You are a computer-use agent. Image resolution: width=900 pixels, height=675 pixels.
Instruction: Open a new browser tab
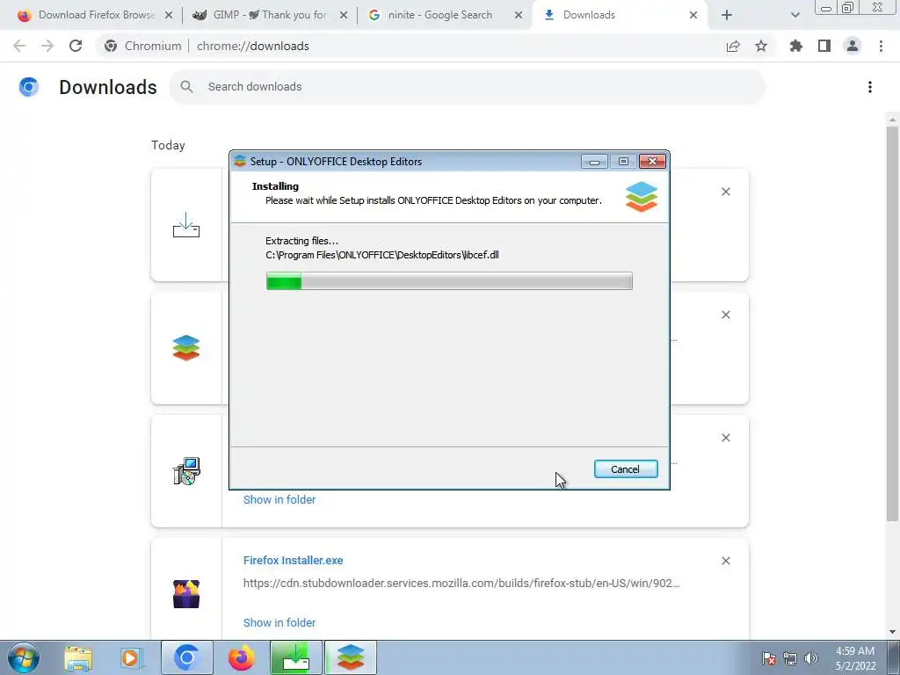point(727,16)
